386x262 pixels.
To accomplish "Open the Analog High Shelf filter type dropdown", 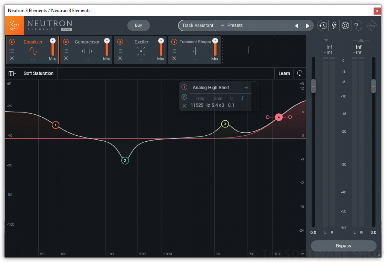I will click(x=220, y=88).
